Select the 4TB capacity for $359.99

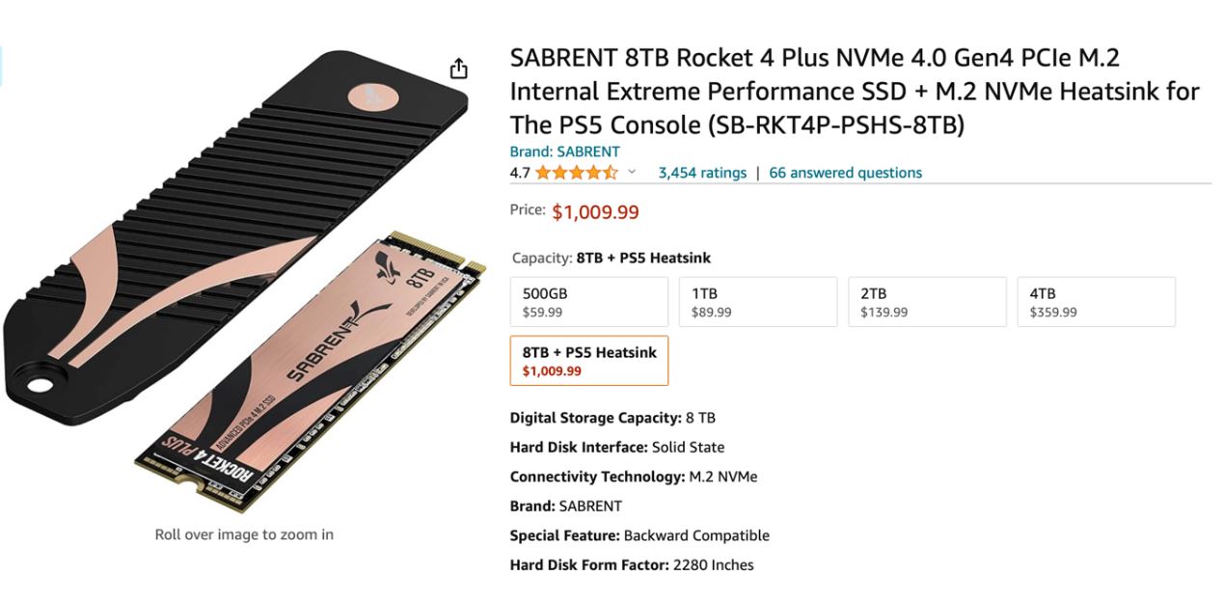1096,302
